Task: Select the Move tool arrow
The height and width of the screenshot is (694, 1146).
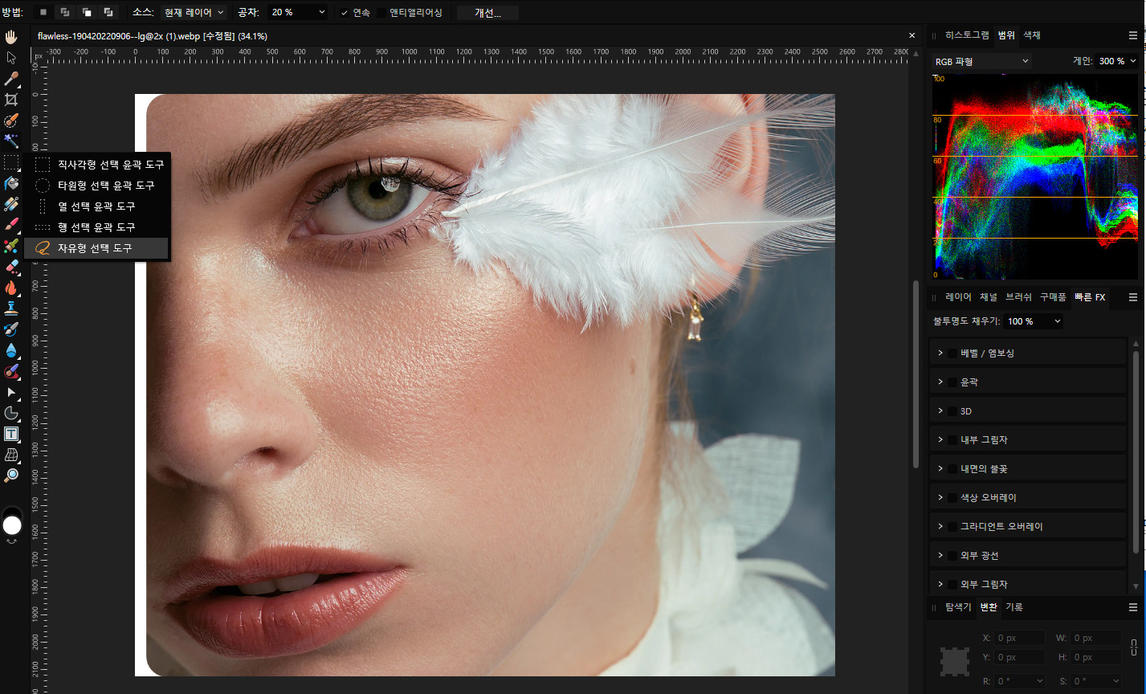Action: point(11,58)
